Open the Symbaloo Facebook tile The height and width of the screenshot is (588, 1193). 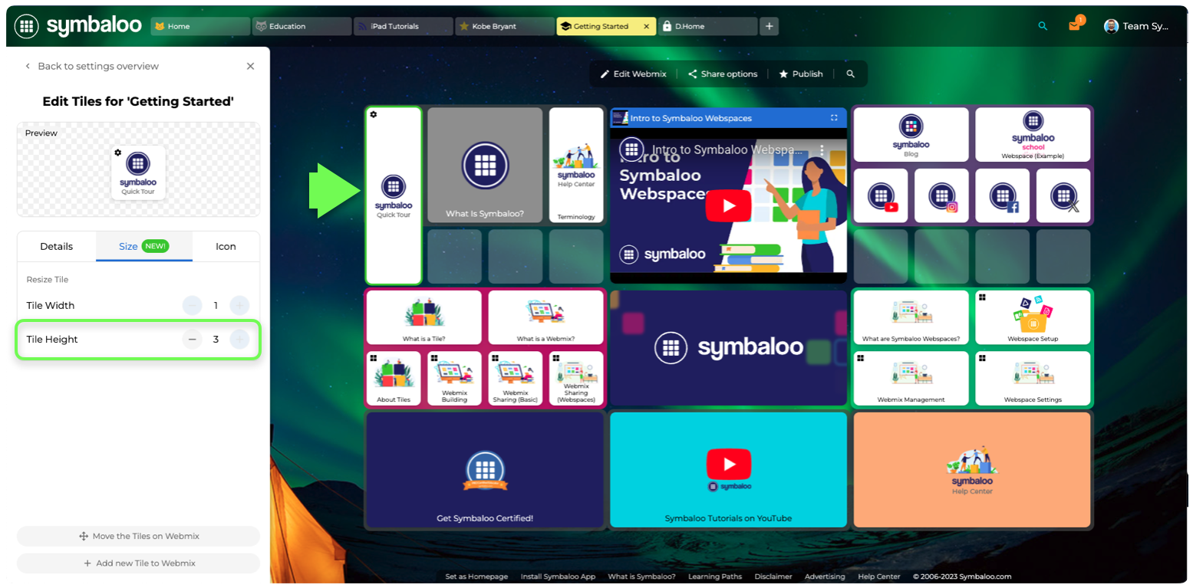point(1003,195)
